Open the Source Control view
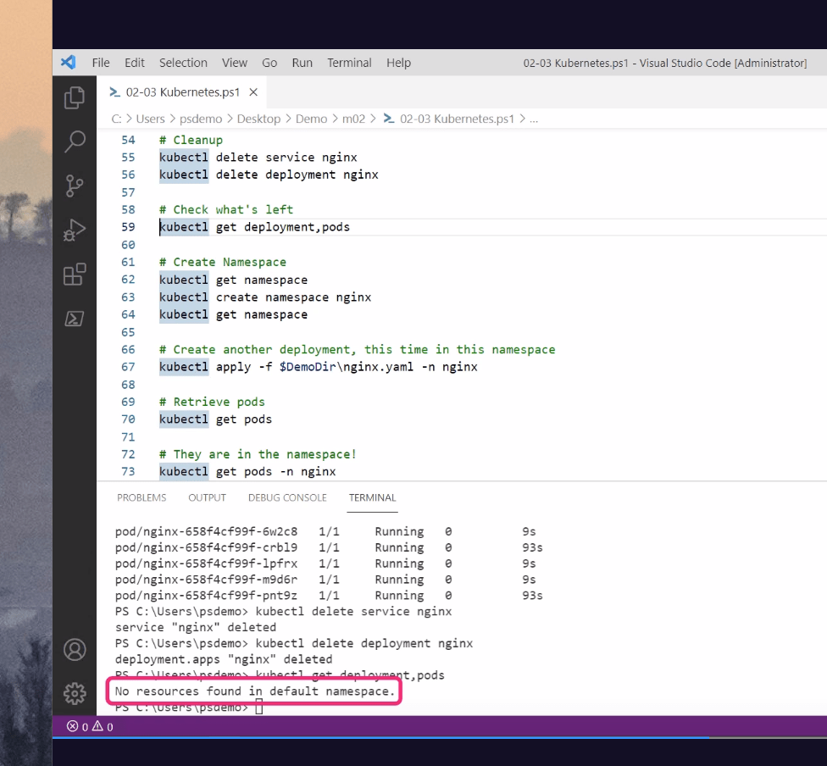This screenshot has width=827, height=766. pyautogui.click(x=75, y=186)
